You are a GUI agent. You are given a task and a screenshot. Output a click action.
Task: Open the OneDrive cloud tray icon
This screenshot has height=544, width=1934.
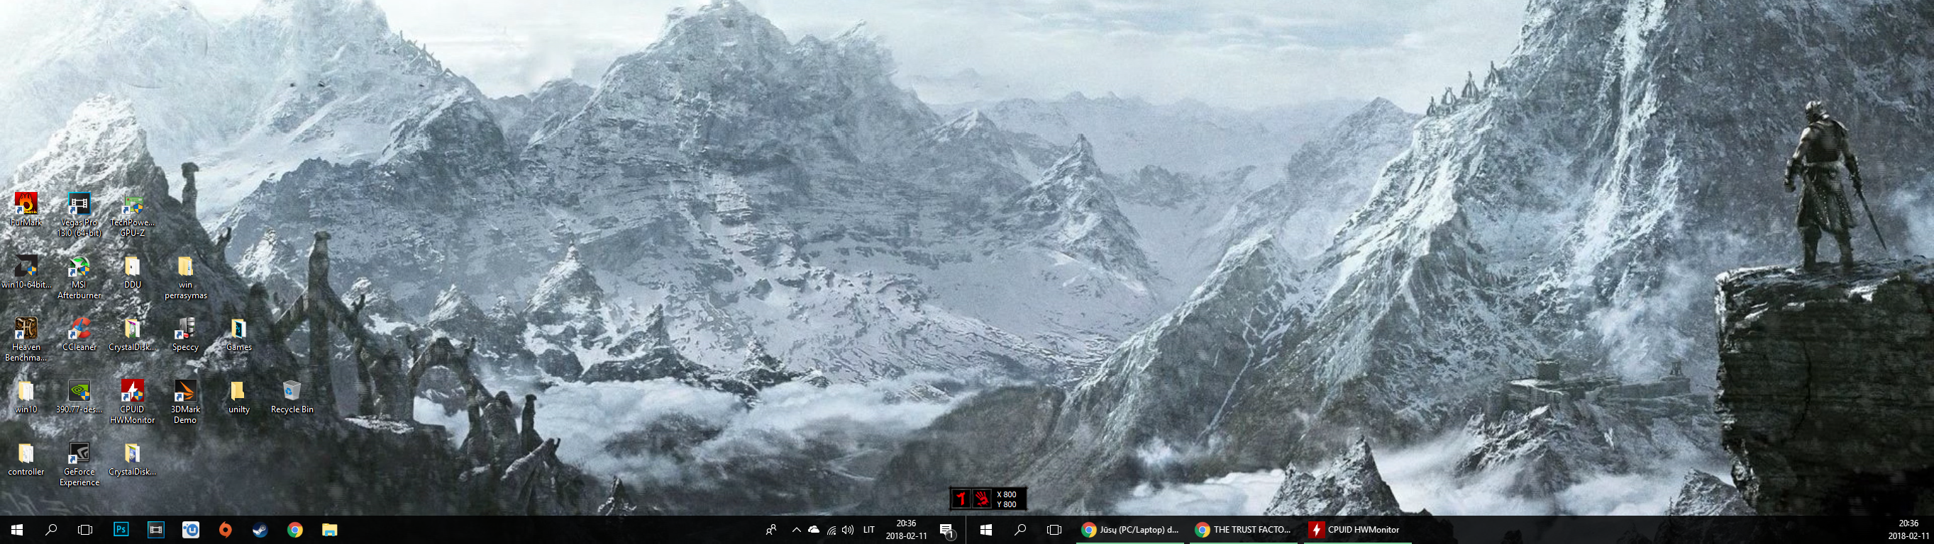pos(814,530)
